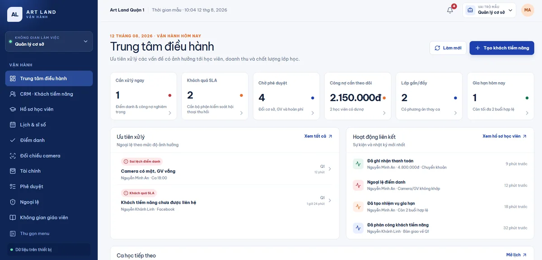Open the Khách quá SLA card chevron

241,113
